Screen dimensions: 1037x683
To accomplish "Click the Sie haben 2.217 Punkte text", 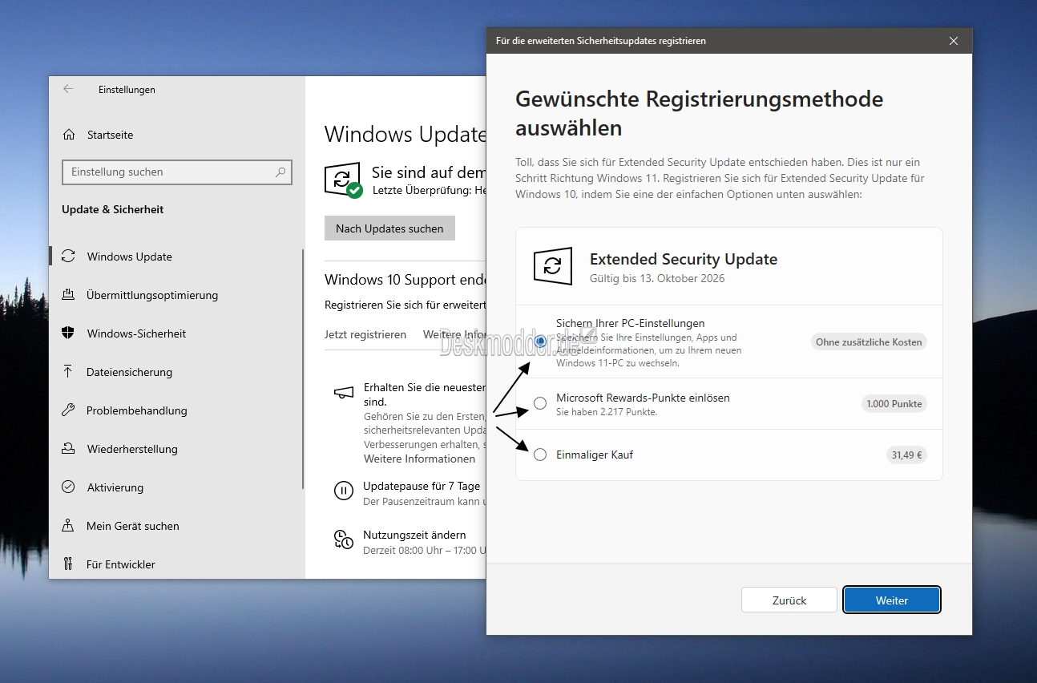I will [x=607, y=412].
